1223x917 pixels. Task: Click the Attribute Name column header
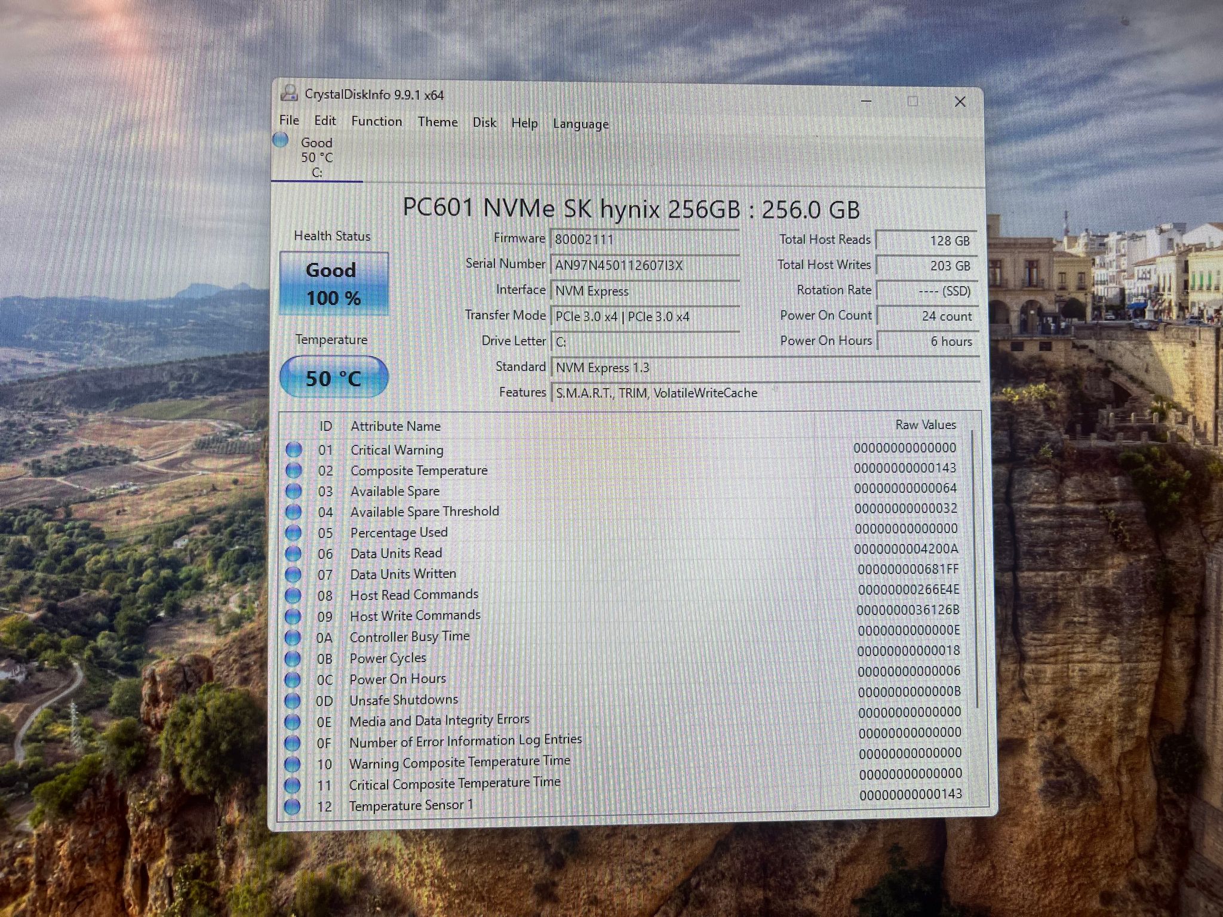click(395, 426)
